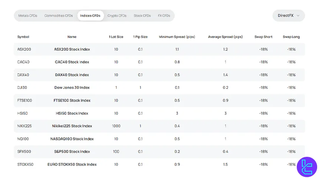The image size is (319, 179).
Task: Click the Symbol column header
Action: [x=23, y=37]
